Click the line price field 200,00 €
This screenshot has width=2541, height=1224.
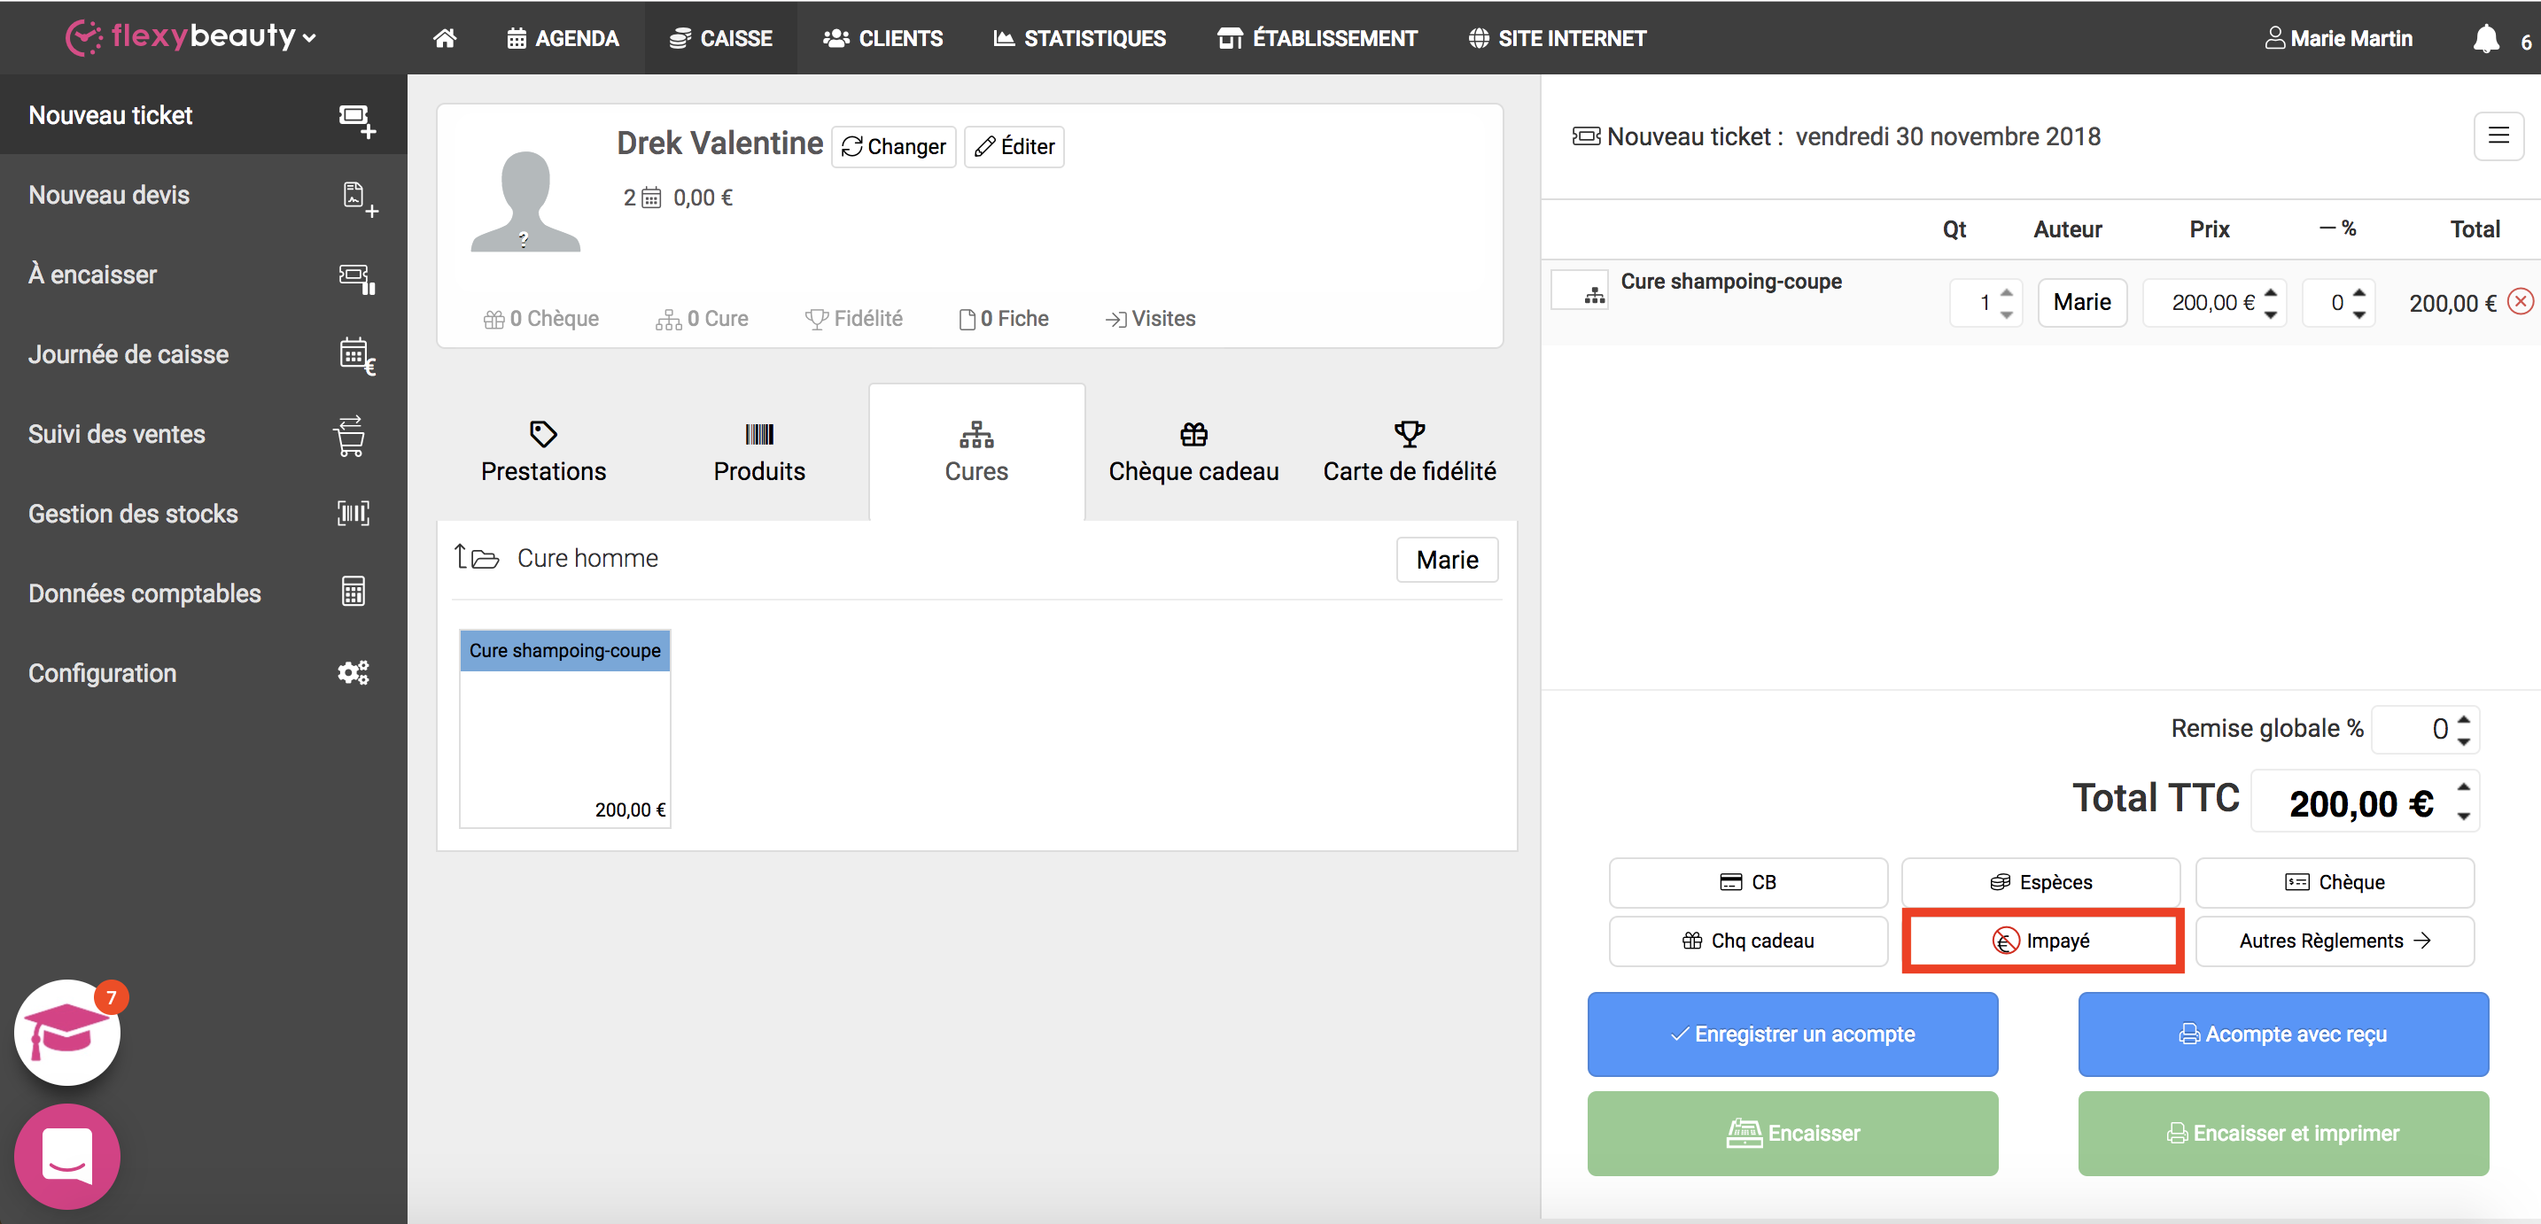(2214, 302)
